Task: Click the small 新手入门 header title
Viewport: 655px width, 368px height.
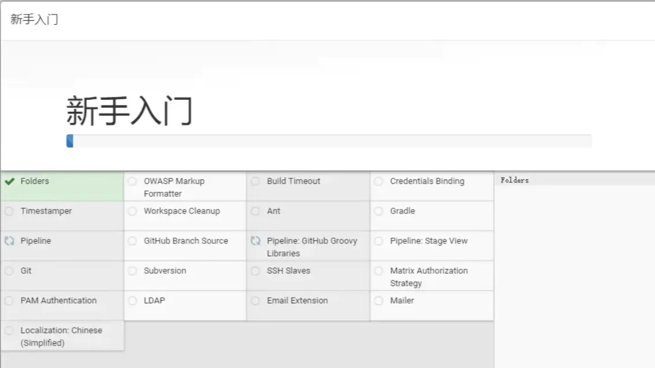Action: (34, 20)
